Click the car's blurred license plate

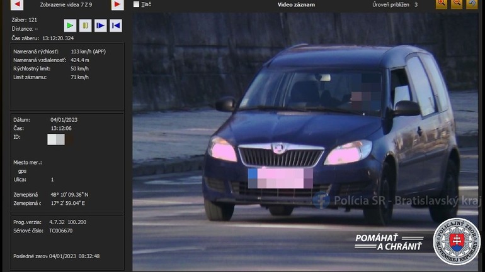280,178
